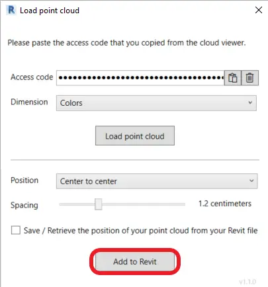Enable Save / Retrieve position checkbox
This screenshot has width=268, height=287.
pos(16,230)
